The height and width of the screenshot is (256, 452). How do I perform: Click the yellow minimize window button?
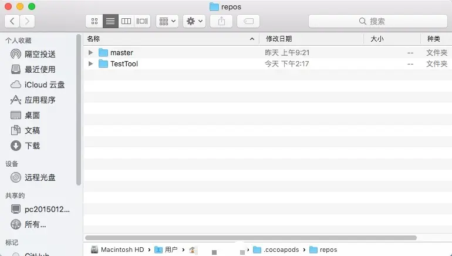[20, 6]
